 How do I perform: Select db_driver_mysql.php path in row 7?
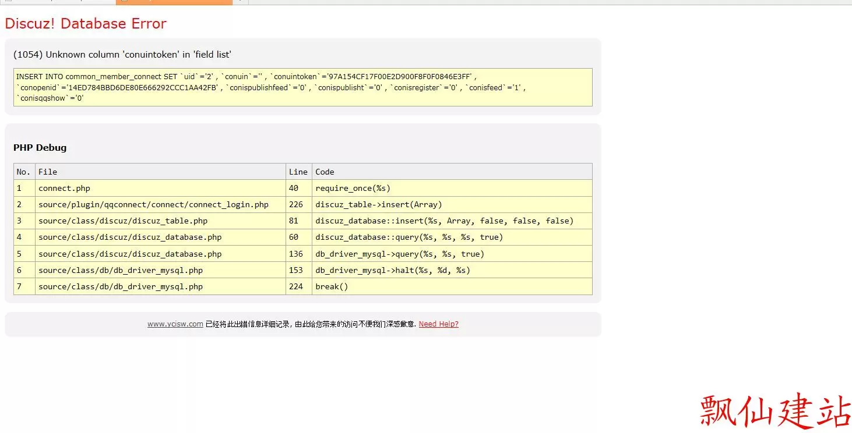[x=160, y=286]
